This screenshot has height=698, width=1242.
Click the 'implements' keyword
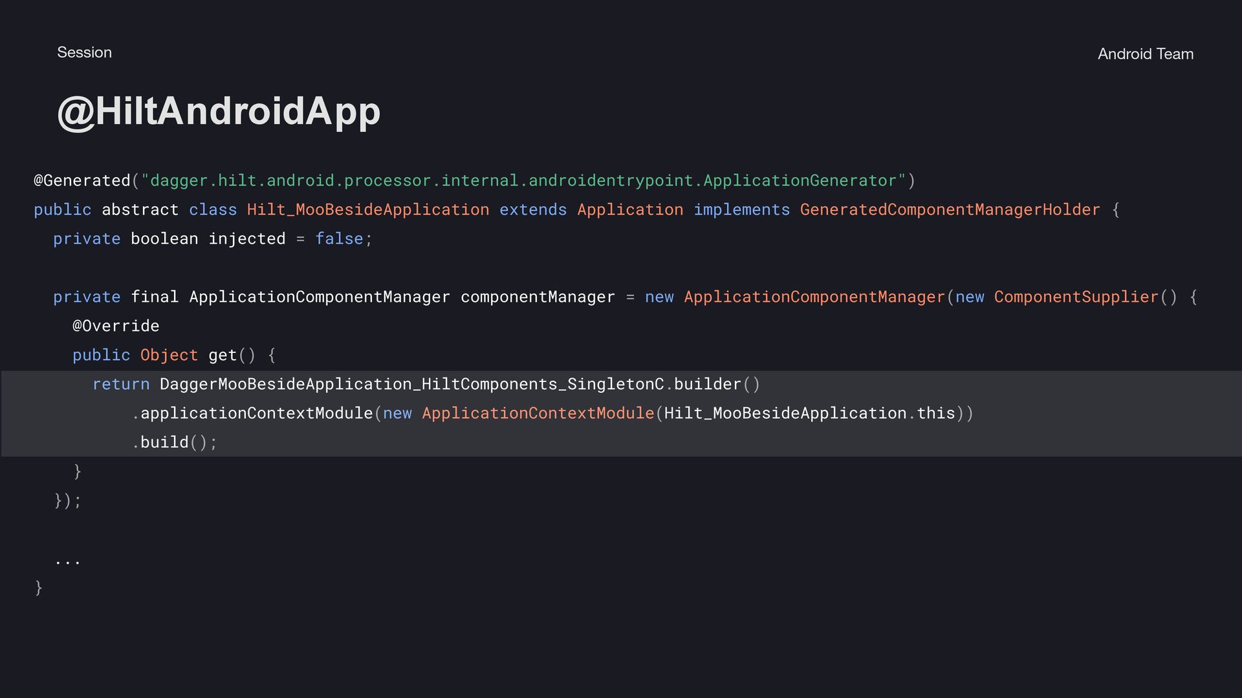click(x=742, y=210)
